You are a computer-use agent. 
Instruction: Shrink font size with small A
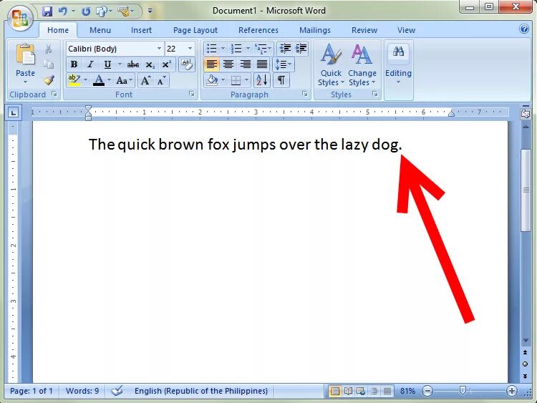(x=161, y=81)
